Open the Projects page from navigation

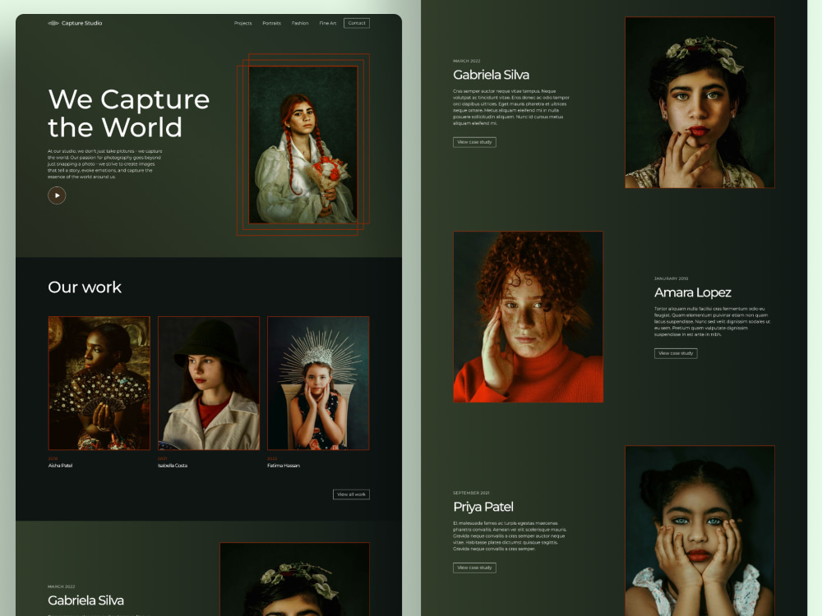click(243, 23)
